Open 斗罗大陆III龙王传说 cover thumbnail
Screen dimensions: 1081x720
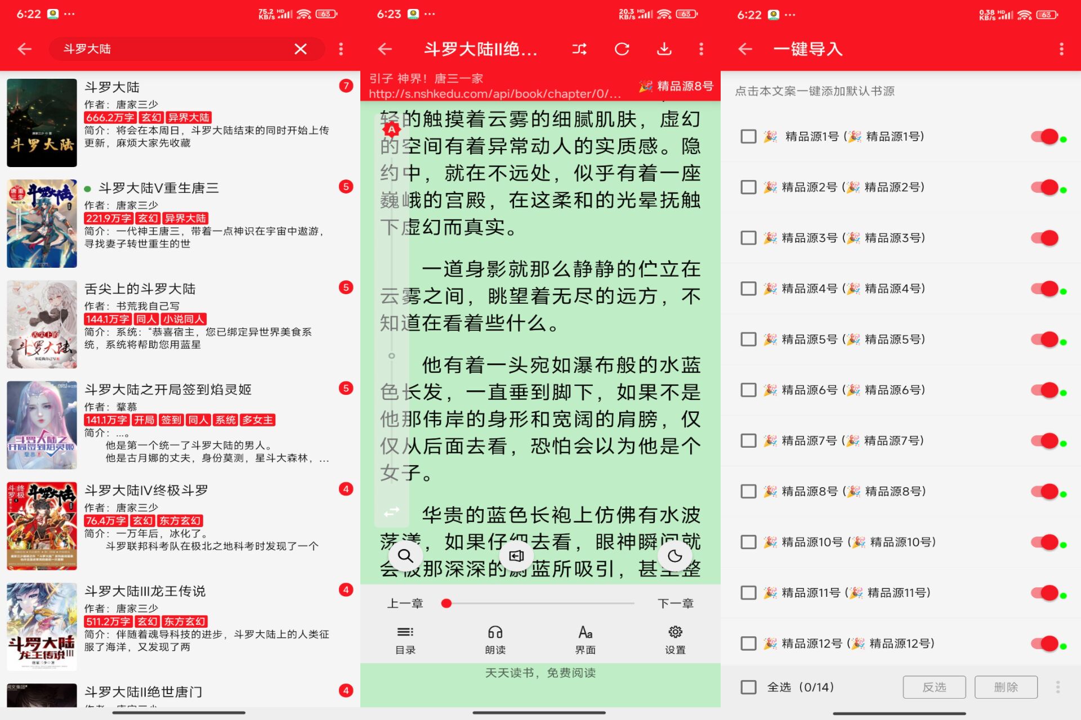coord(42,627)
